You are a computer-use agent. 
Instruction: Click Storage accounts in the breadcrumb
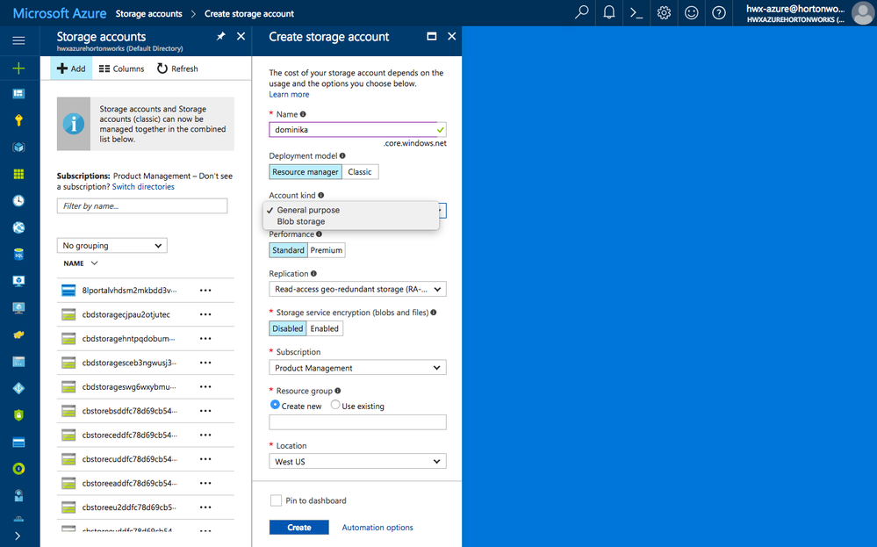(148, 13)
